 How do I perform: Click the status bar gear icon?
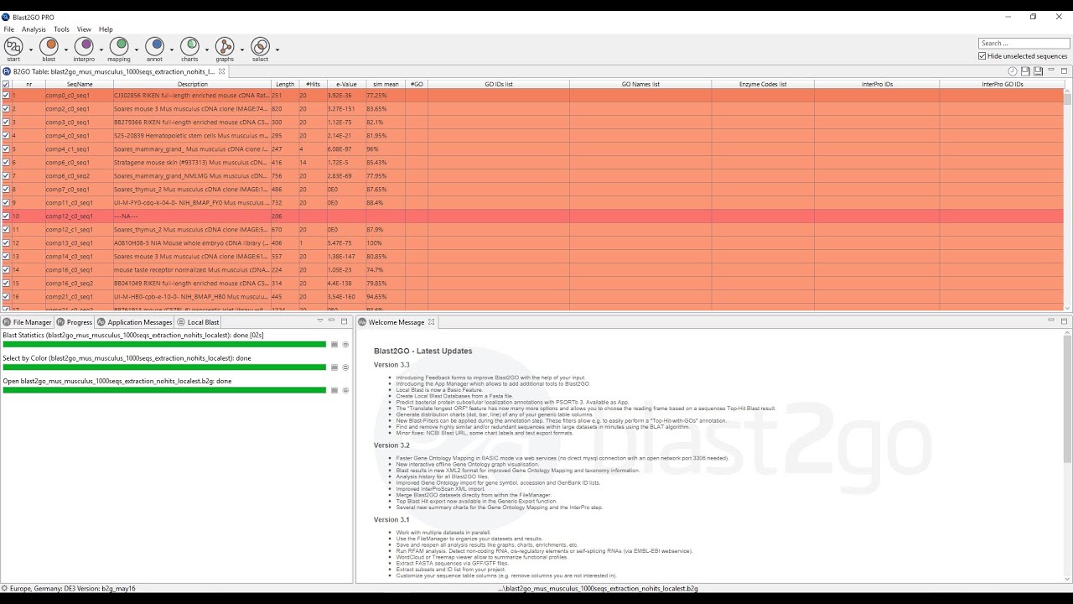5,589
